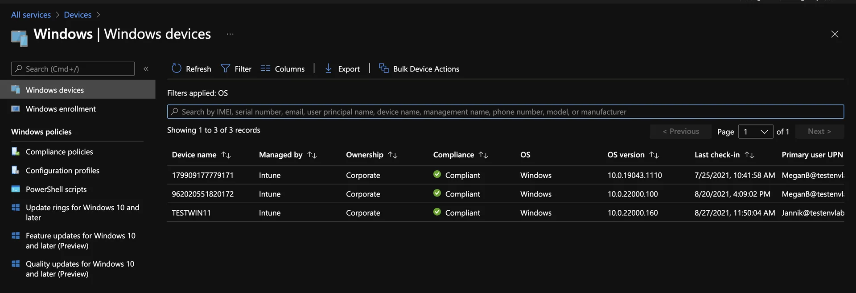Click the Refresh circular arrow icon
This screenshot has width=856, height=293.
tap(177, 68)
